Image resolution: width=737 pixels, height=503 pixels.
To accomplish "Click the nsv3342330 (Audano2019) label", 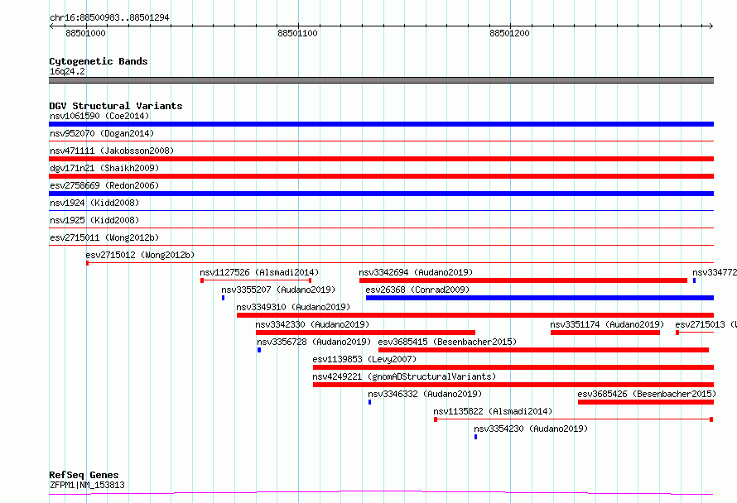I will (x=312, y=324).
